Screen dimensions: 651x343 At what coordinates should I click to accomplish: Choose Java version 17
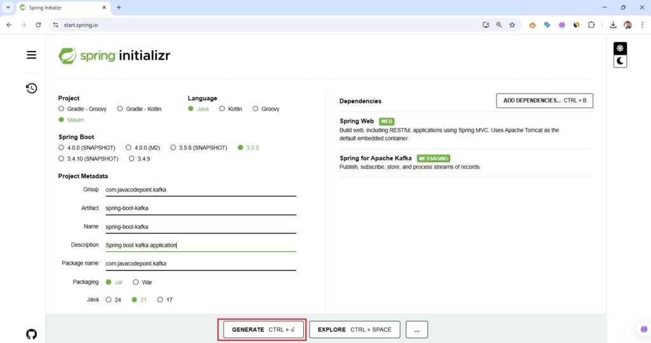point(160,300)
